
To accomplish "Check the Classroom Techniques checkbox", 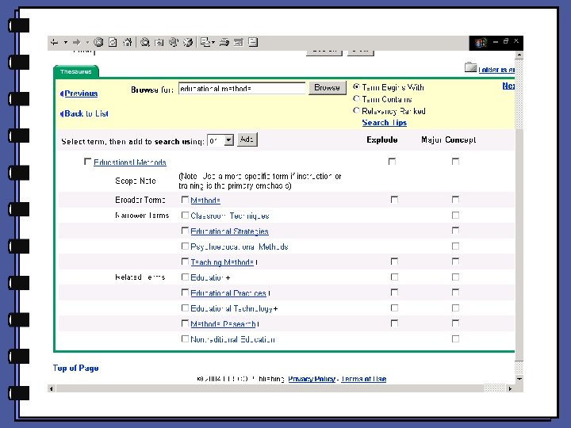I will (185, 215).
